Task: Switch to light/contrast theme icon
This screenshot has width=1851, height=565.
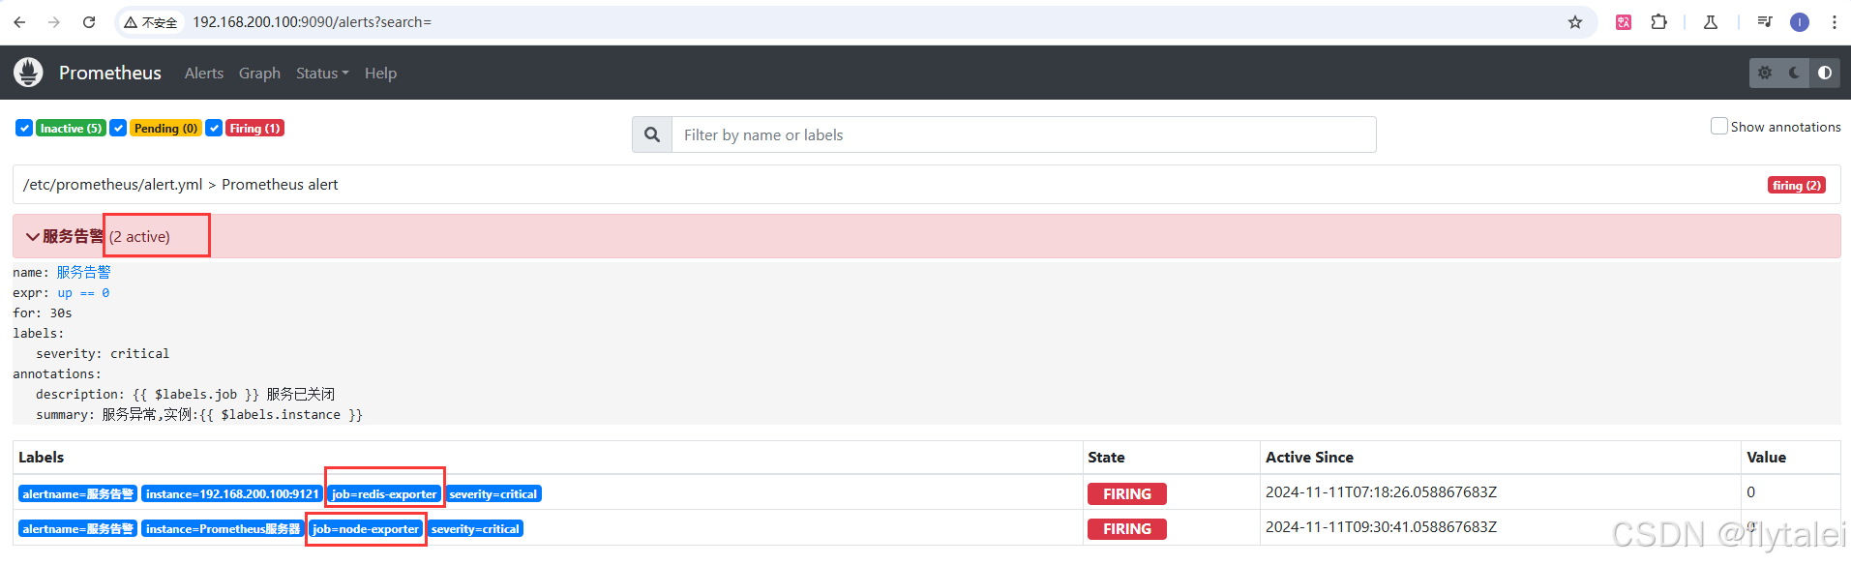Action: (x=1825, y=73)
